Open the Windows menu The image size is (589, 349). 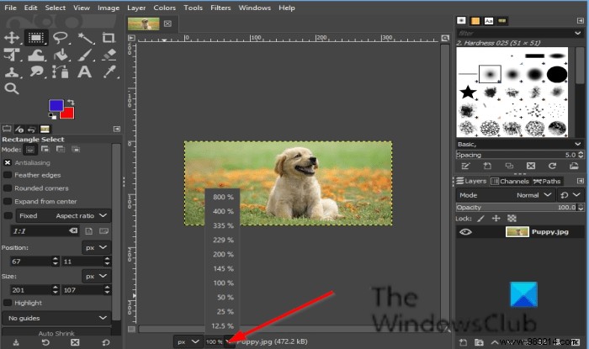(x=255, y=8)
